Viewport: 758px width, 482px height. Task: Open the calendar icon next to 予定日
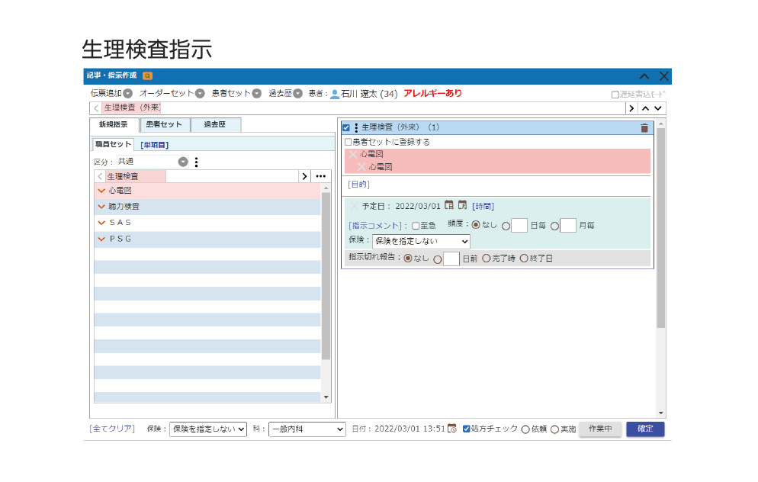(449, 205)
